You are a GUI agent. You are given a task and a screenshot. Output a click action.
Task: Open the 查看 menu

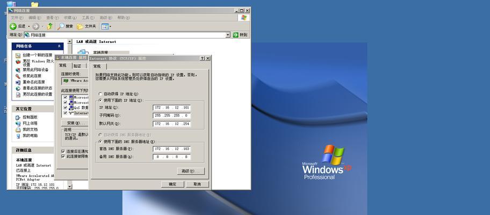(x=53, y=18)
